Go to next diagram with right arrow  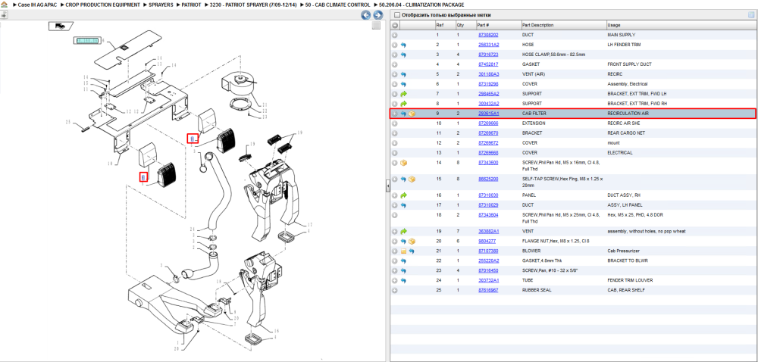pyautogui.click(x=378, y=15)
